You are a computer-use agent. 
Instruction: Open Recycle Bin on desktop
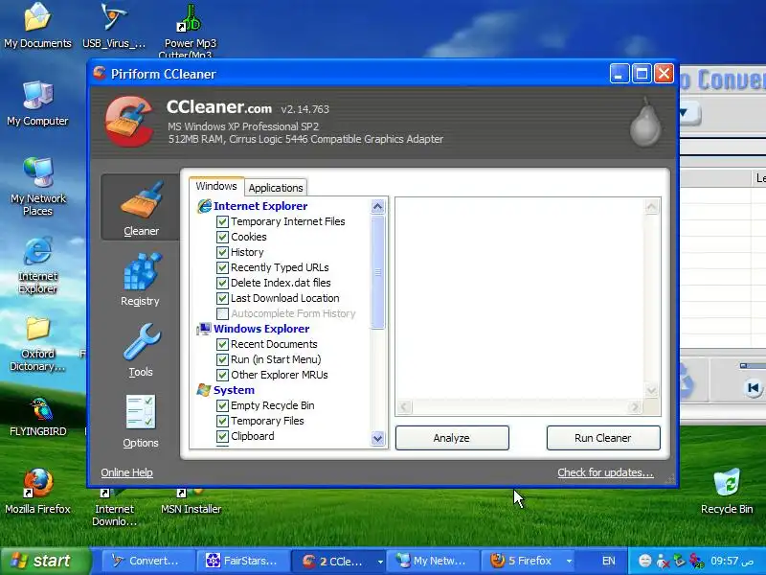[x=727, y=491]
